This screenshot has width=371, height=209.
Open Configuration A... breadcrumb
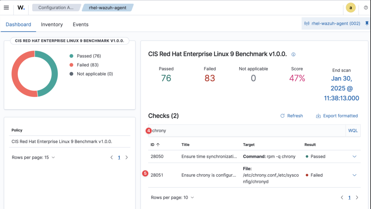point(56,8)
